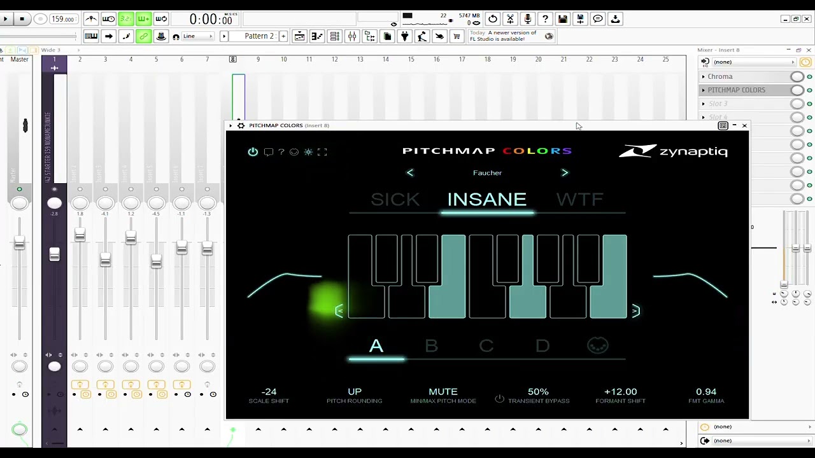This screenshot has width=815, height=458.
Task: Toggle the transient bypass power button
Action: [499, 399]
